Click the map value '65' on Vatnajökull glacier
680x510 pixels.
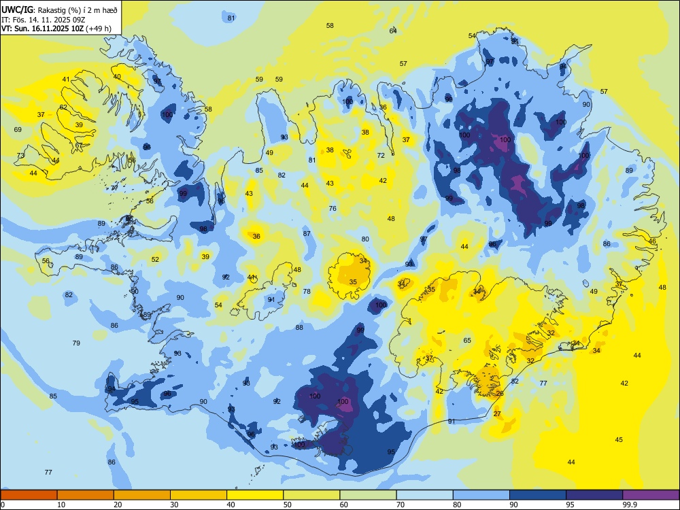tap(467, 341)
